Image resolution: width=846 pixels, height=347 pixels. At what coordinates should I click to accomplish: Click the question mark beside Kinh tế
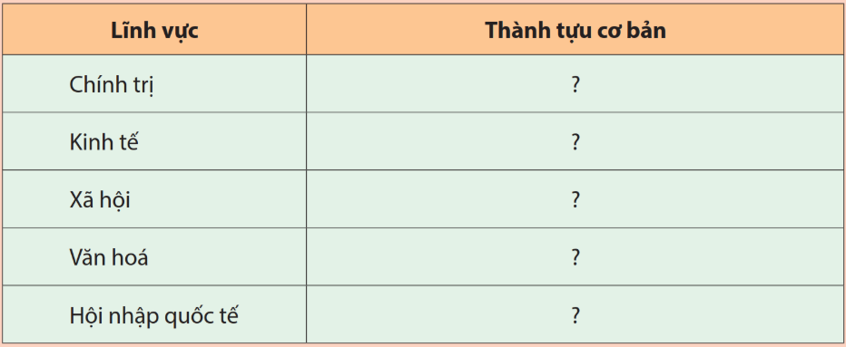pos(575,142)
